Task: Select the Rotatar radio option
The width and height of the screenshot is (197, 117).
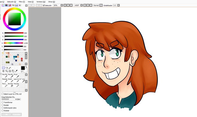Action: click(x=3, y=110)
